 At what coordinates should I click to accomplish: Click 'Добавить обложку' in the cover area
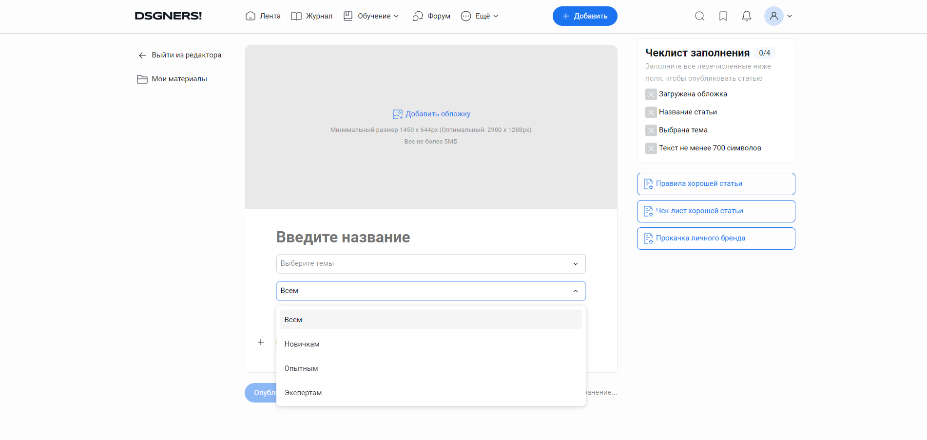click(431, 113)
